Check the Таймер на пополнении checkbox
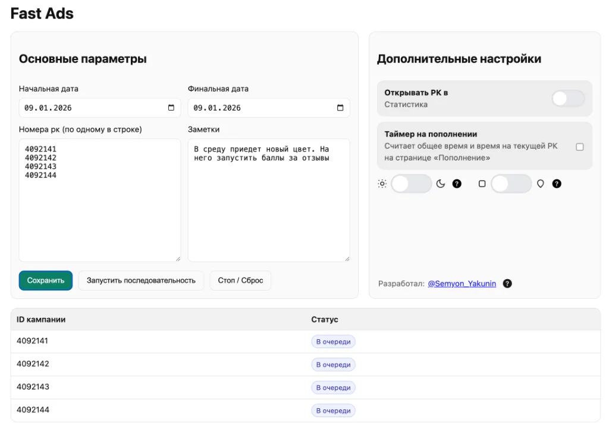 click(580, 147)
